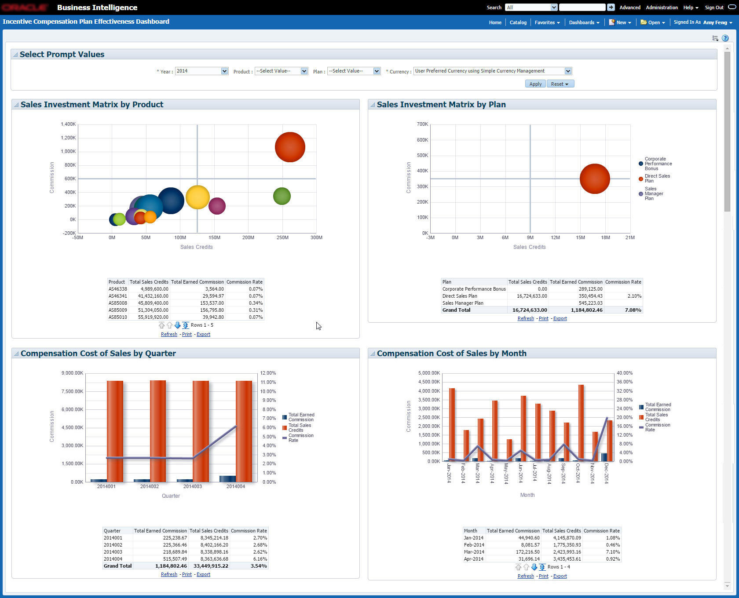
Task: Show all rows in Product table
Action: [x=186, y=325]
